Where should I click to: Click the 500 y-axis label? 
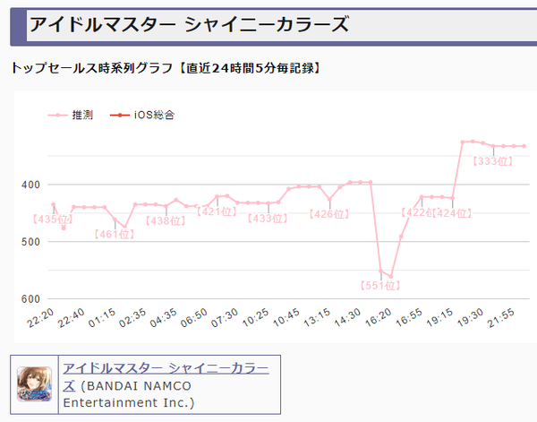(x=30, y=242)
